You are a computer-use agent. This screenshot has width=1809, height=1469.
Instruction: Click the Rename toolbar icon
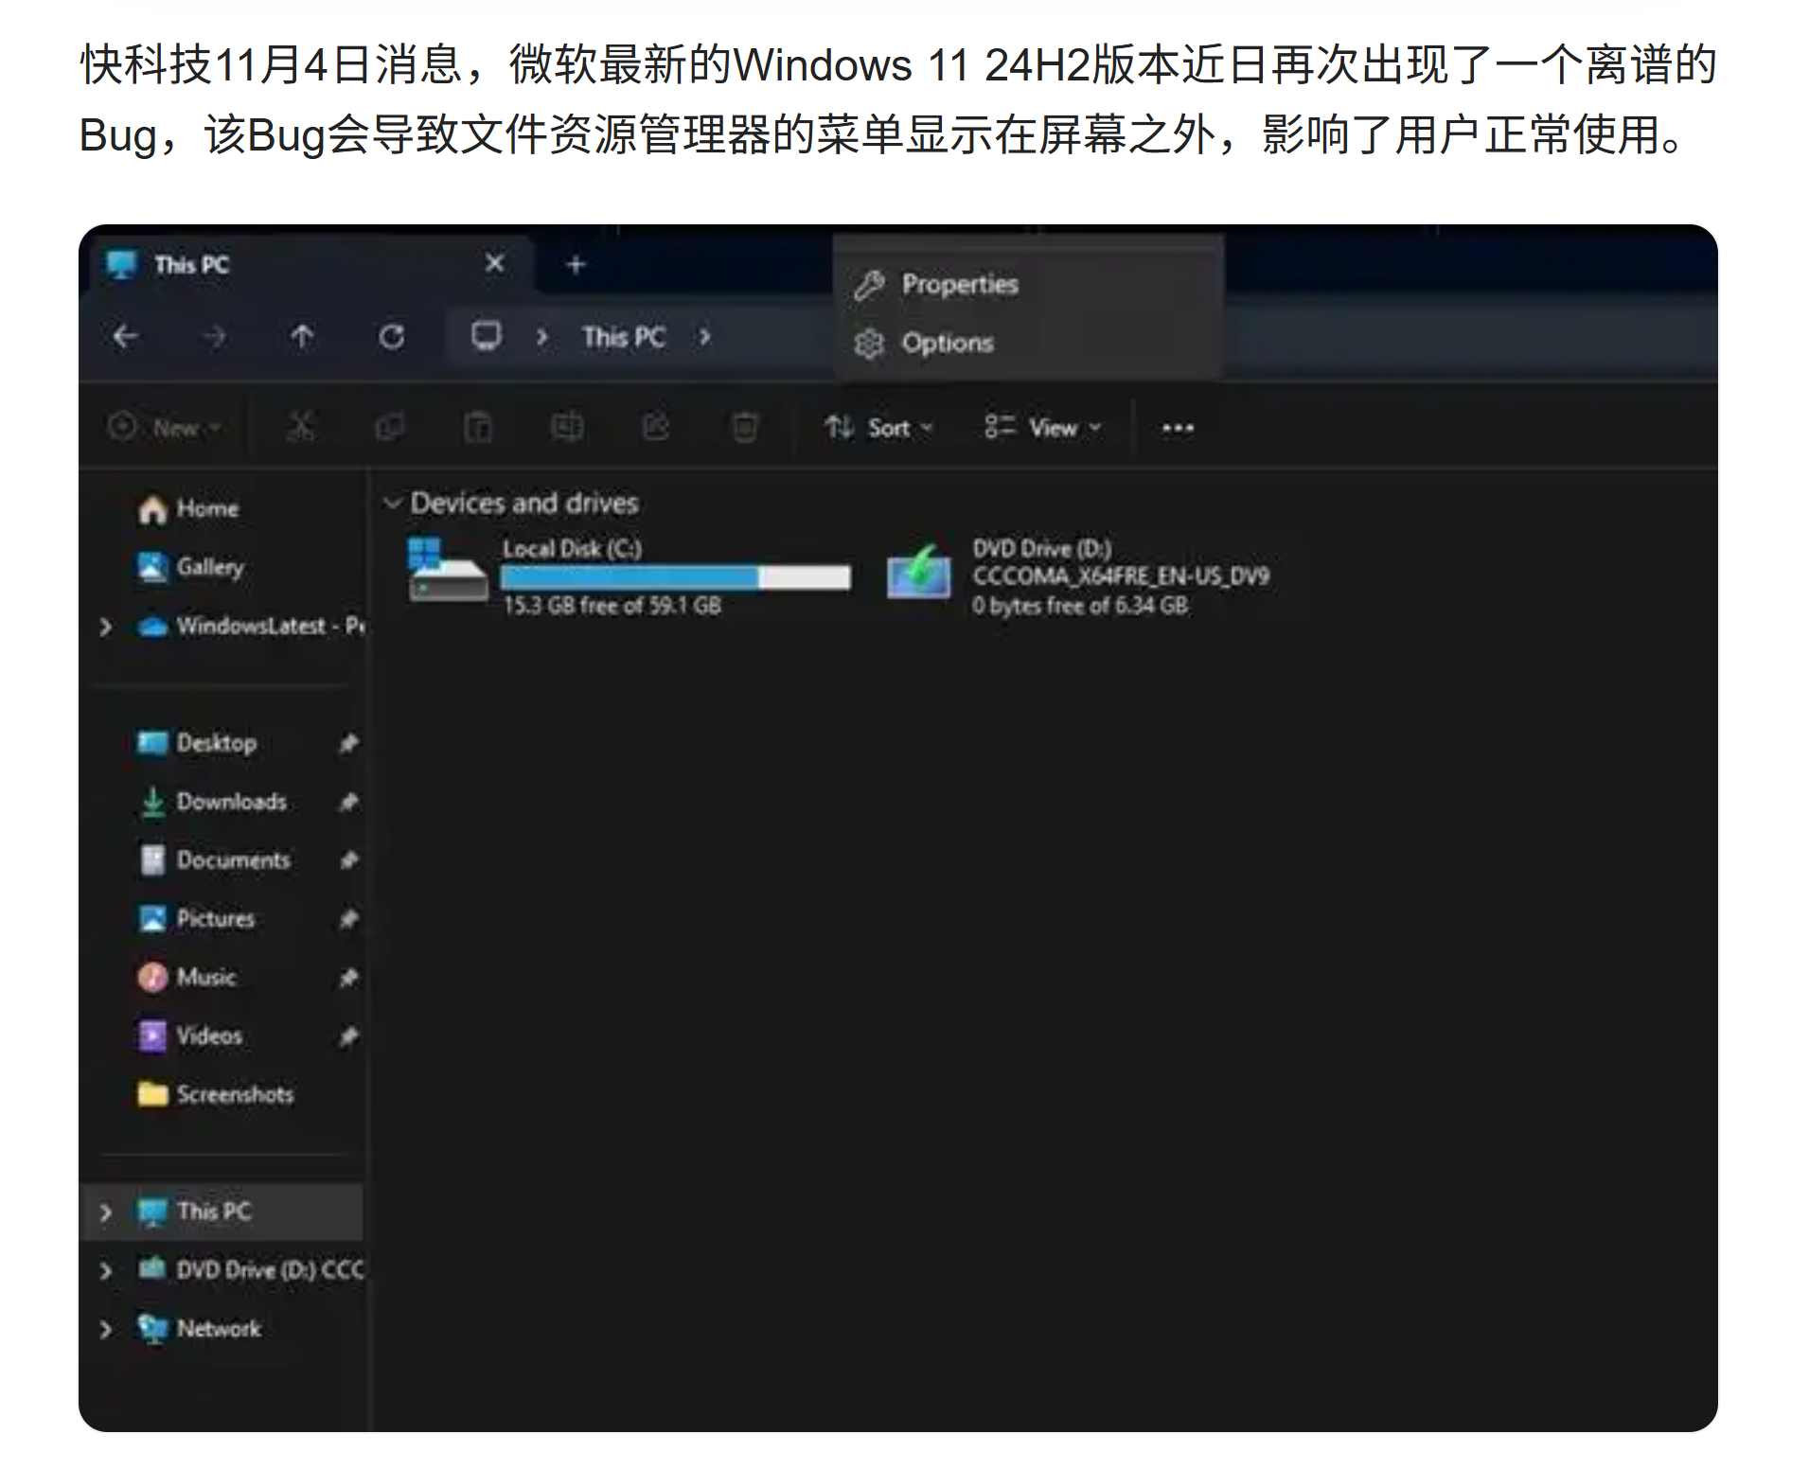tap(566, 428)
